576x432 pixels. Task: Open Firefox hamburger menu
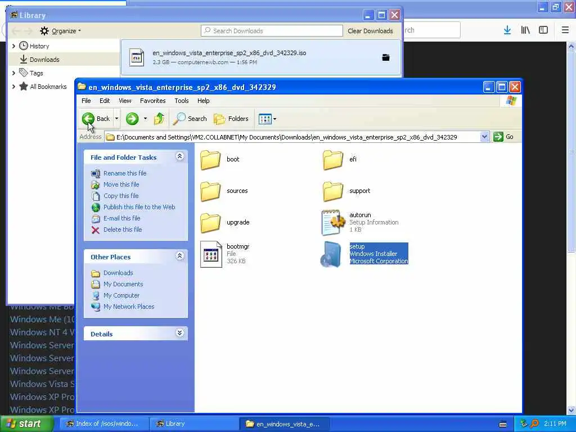click(x=565, y=30)
